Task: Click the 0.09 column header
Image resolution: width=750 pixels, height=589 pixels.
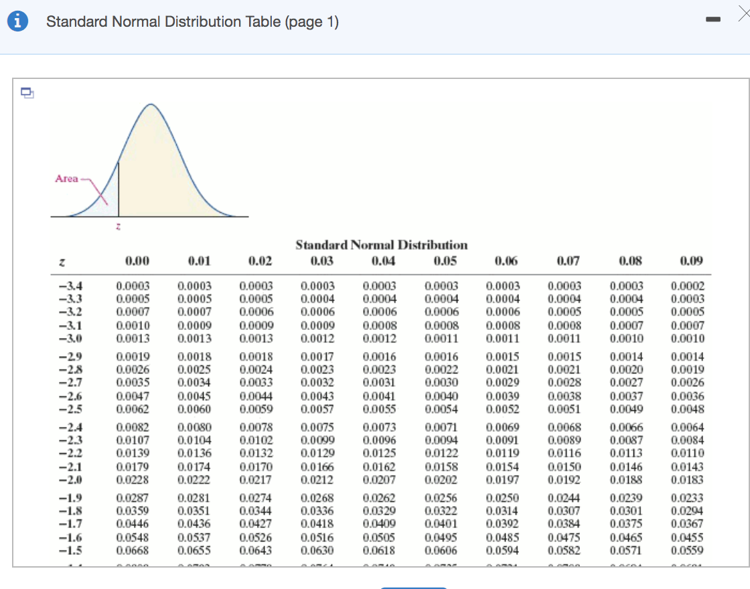Action: click(x=691, y=260)
